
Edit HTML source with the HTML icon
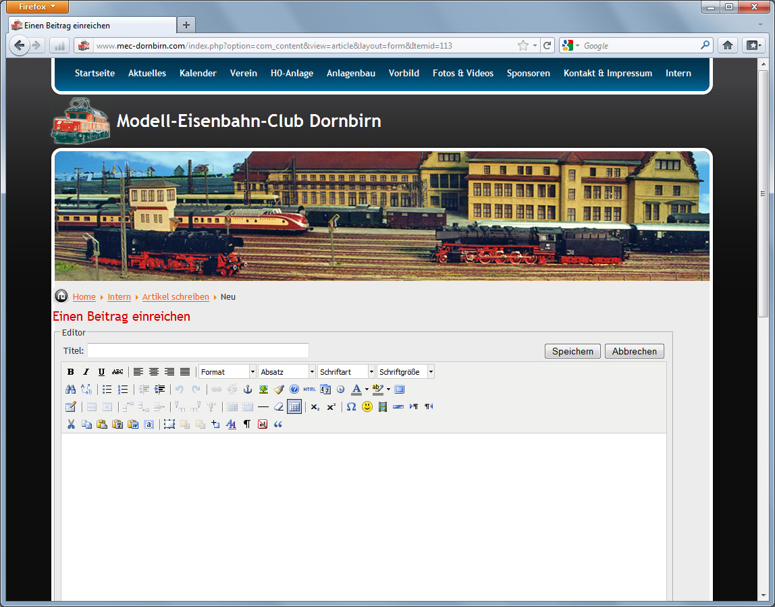pos(309,390)
